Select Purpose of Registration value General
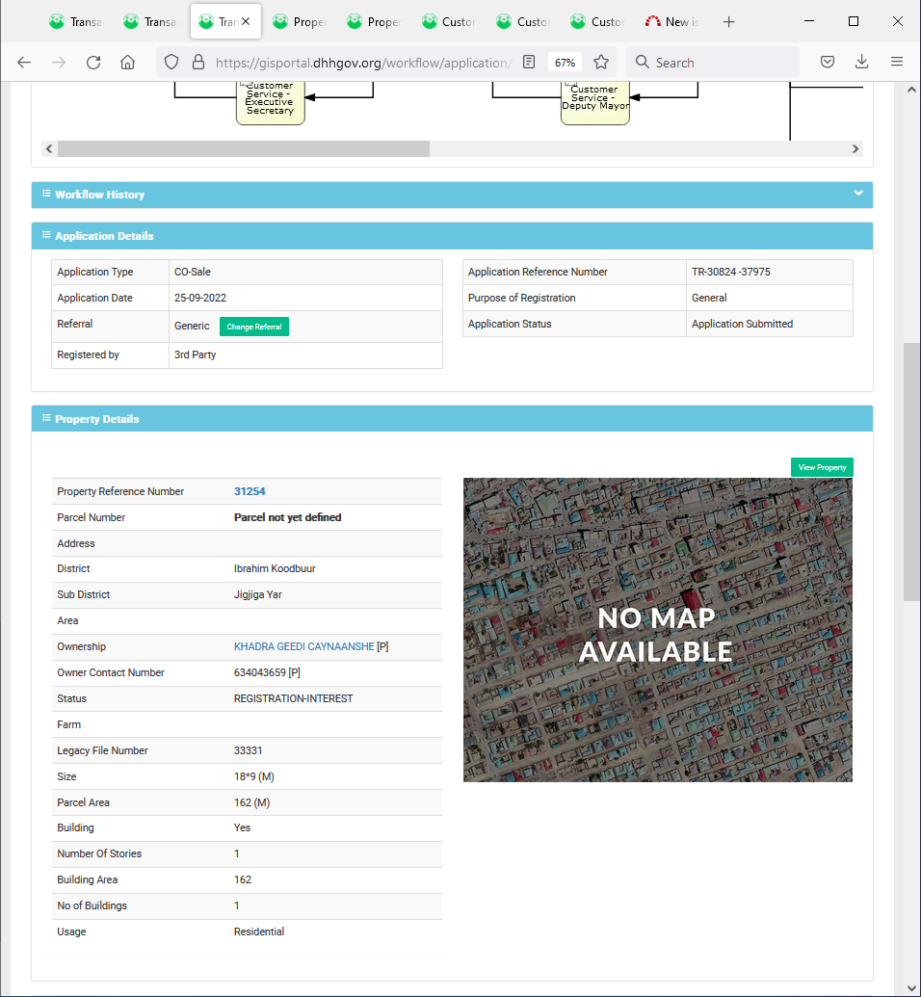921x997 pixels. click(x=709, y=299)
